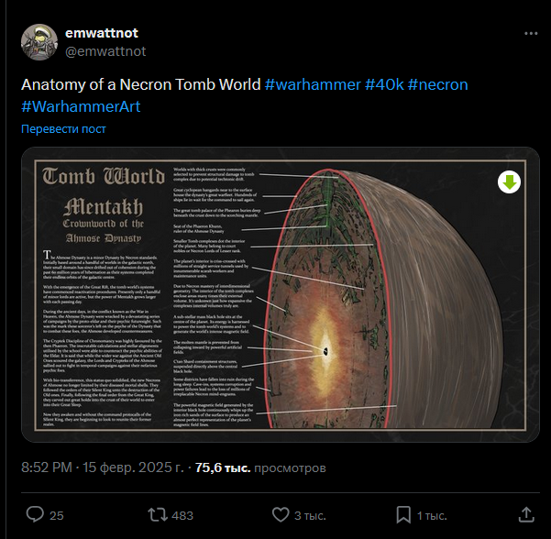This screenshot has height=539, width=551.
Task: Bookmark the post with bookmark icon
Action: pos(403,515)
